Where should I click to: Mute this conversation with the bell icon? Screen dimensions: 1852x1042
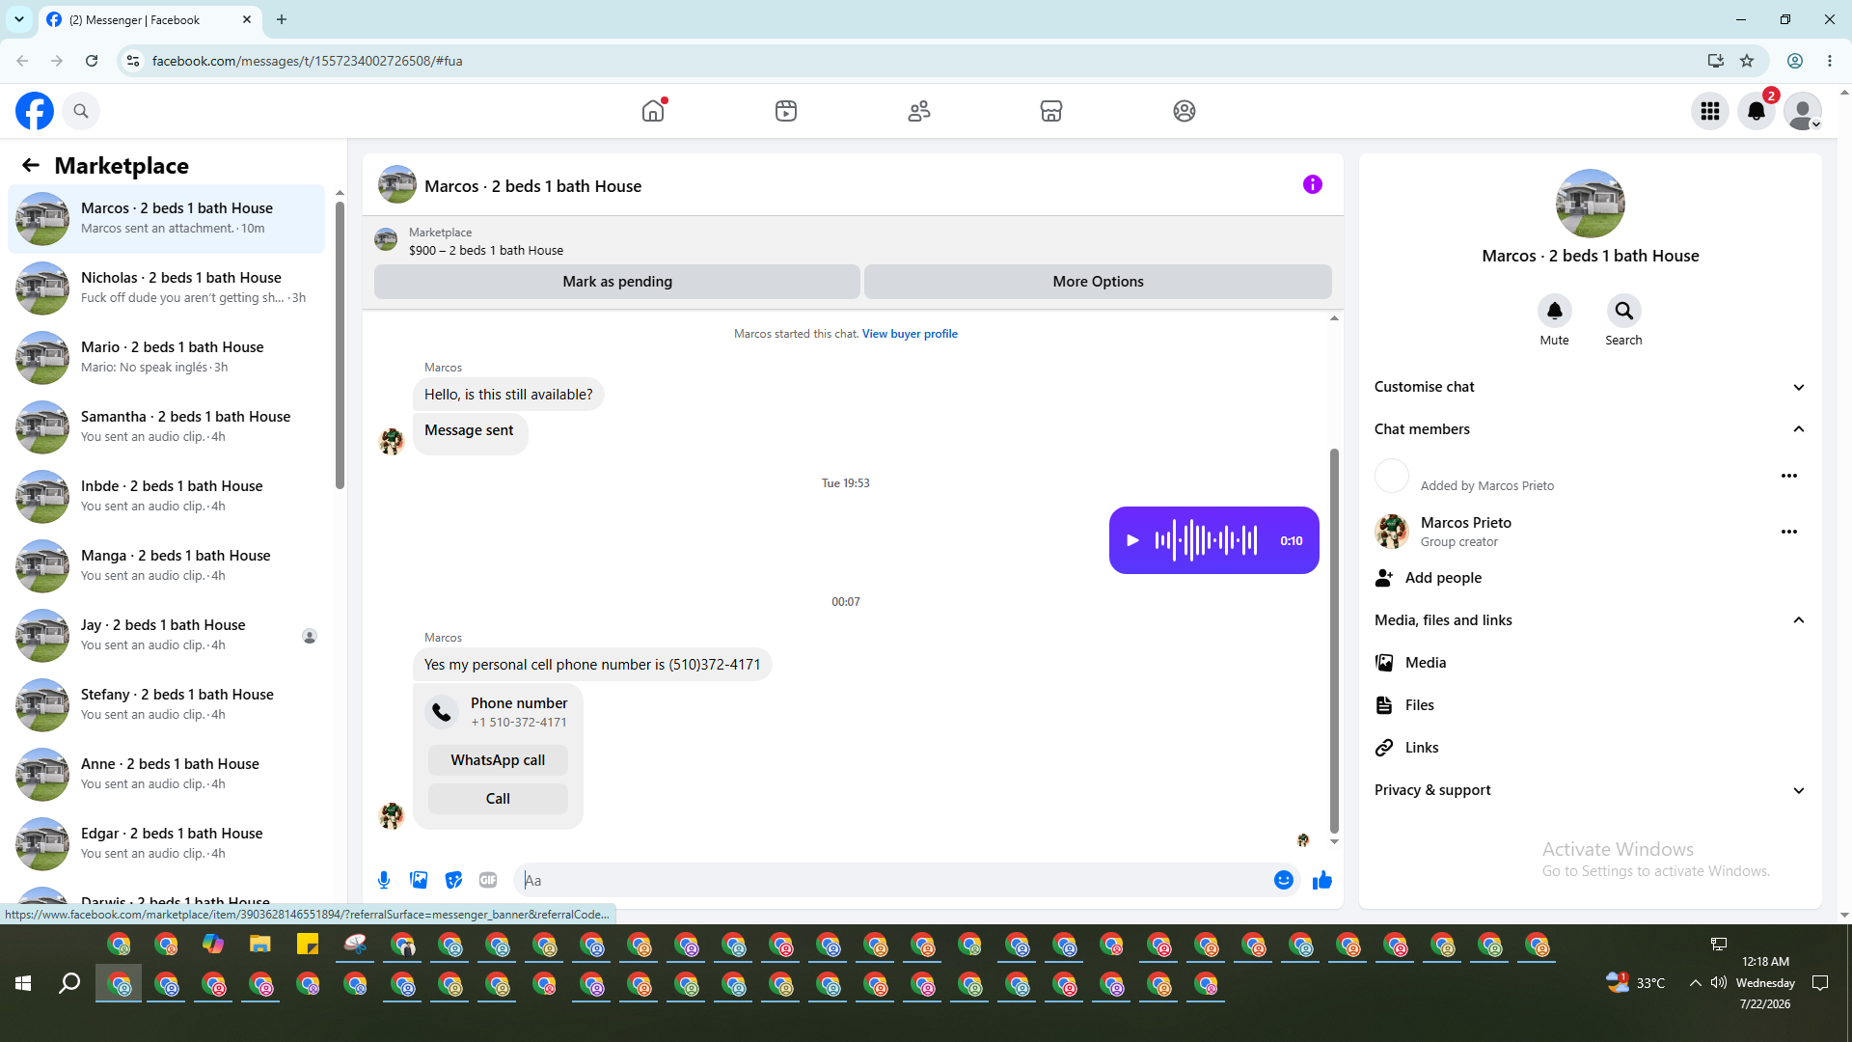1555,311
